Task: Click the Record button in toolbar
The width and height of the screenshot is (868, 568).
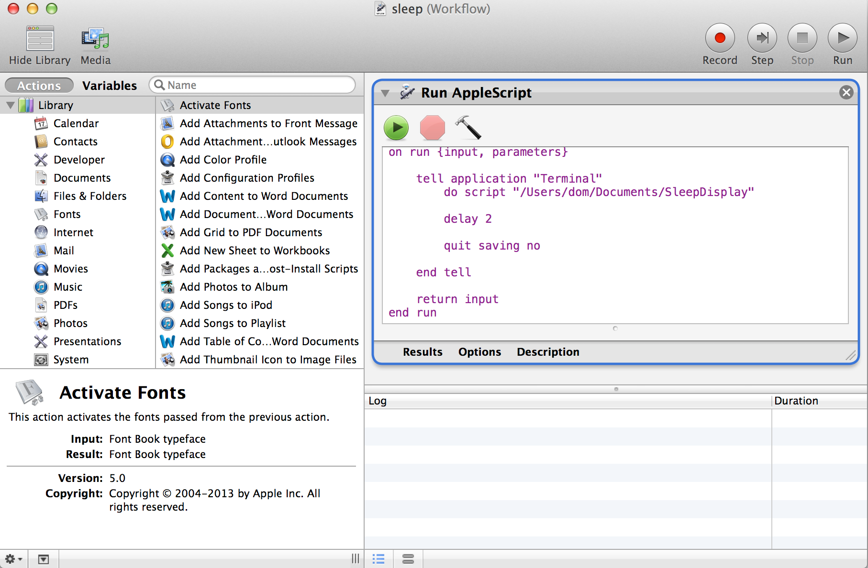Action: click(x=719, y=38)
